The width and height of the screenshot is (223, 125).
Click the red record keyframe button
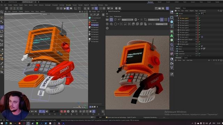(x=62, y=111)
